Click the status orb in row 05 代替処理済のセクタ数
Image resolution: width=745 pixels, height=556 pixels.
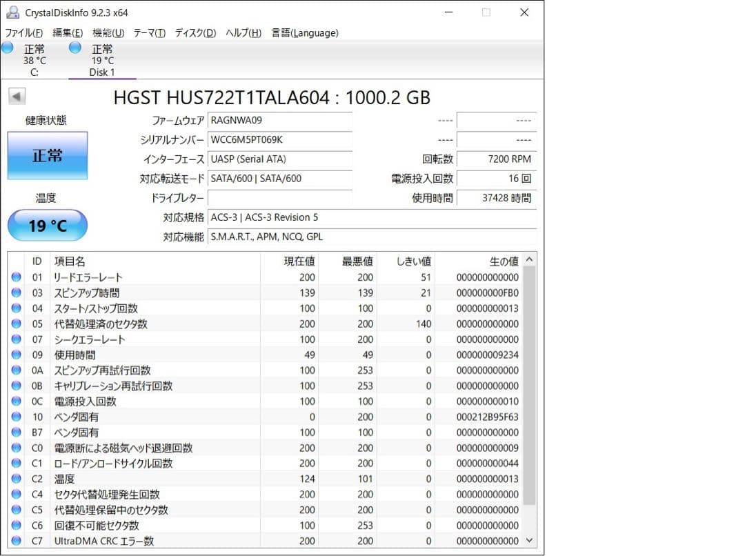pyautogui.click(x=16, y=323)
